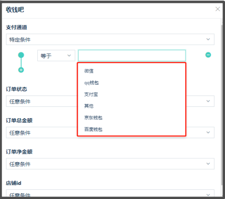Remove the condition with the minus icon

tap(208, 55)
